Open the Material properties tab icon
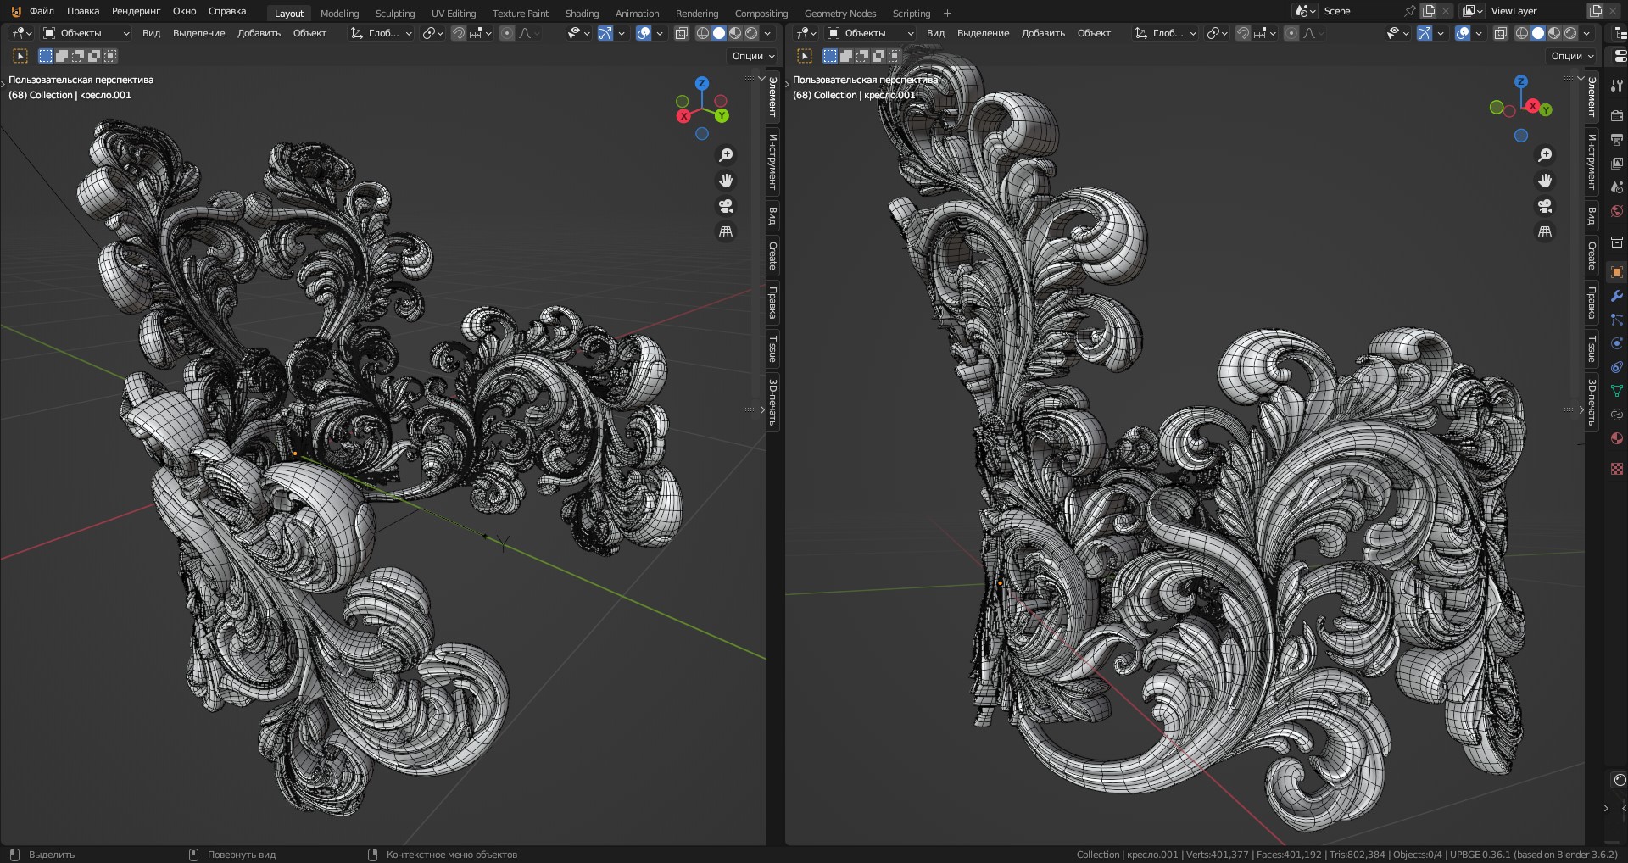 (x=1617, y=438)
